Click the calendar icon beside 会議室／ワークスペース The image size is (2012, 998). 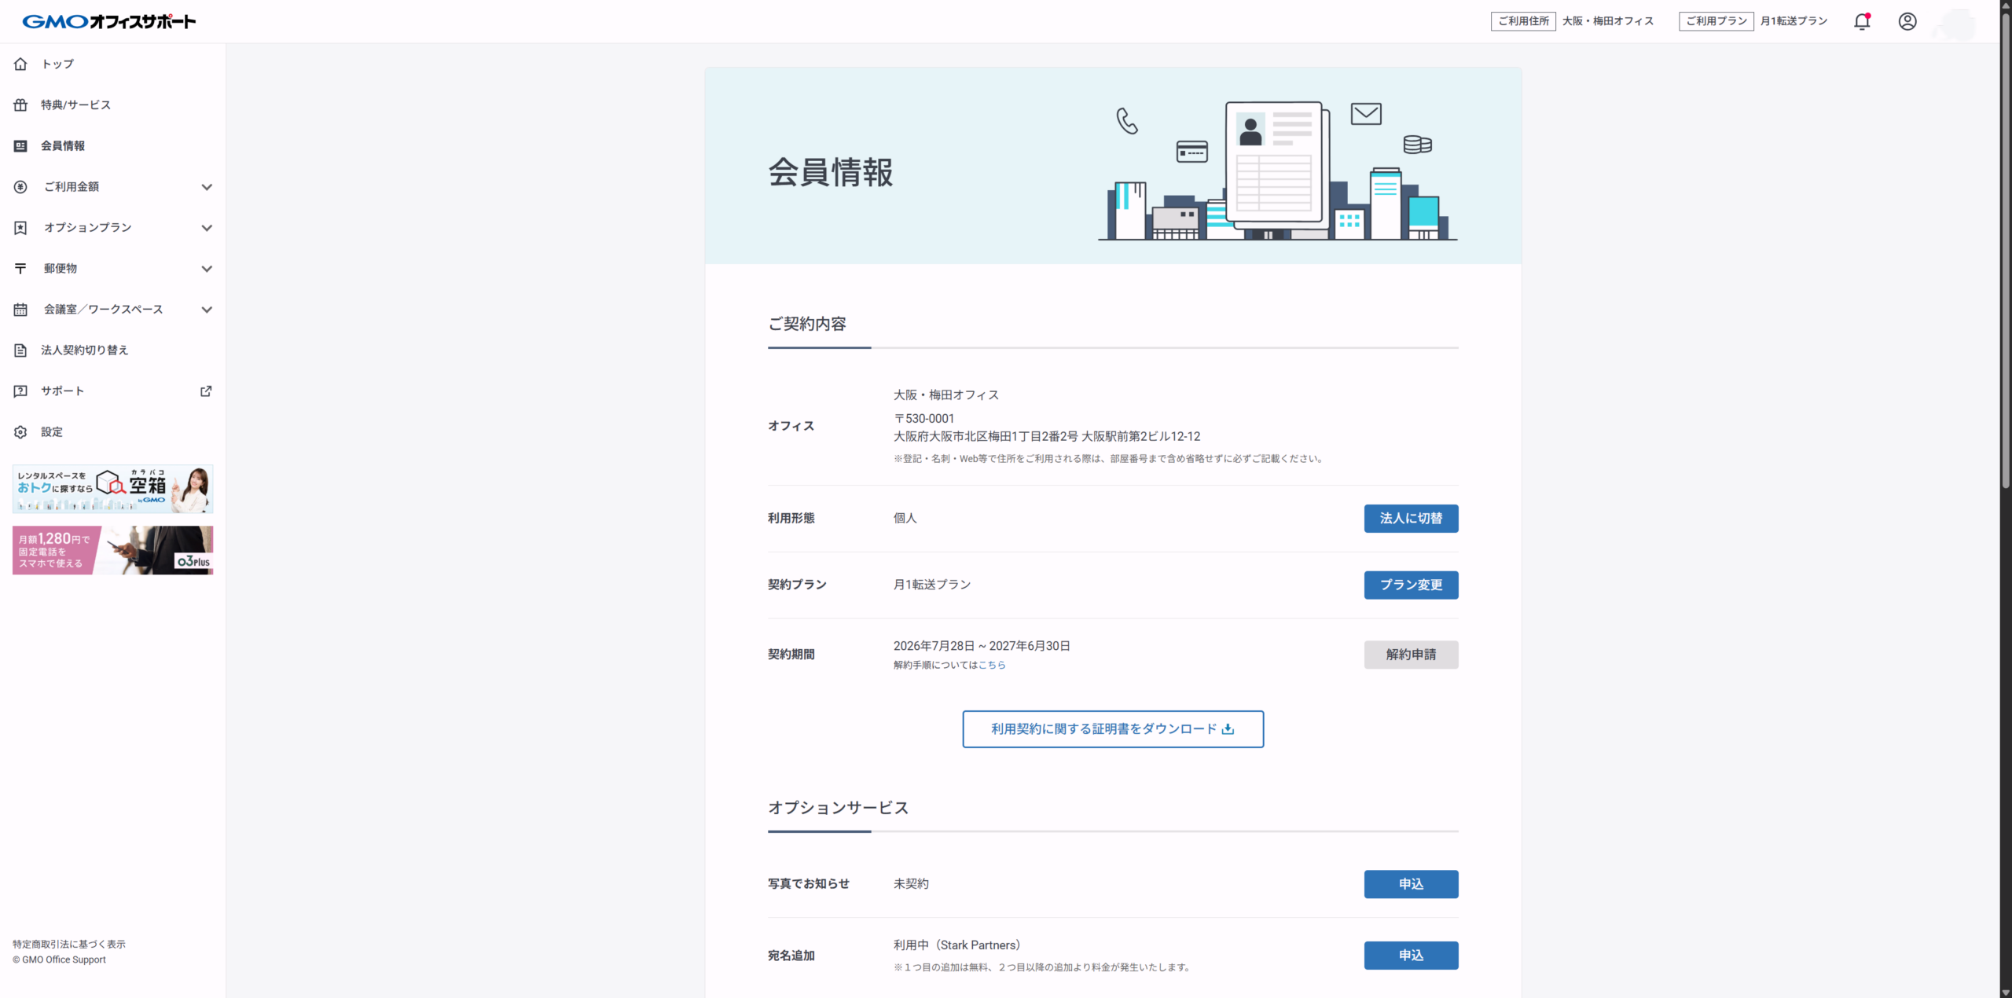coord(20,309)
